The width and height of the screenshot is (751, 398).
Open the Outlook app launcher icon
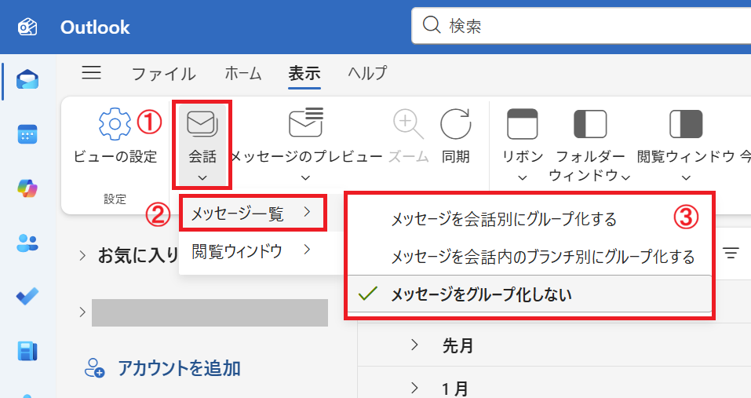(27, 27)
